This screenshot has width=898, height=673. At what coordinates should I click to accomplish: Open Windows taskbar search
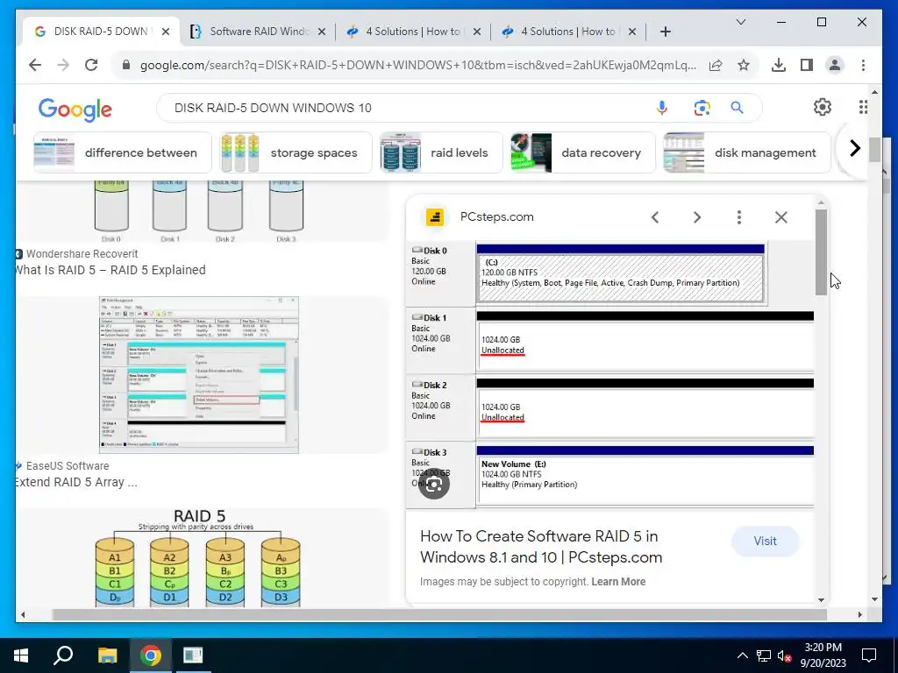[x=63, y=655]
